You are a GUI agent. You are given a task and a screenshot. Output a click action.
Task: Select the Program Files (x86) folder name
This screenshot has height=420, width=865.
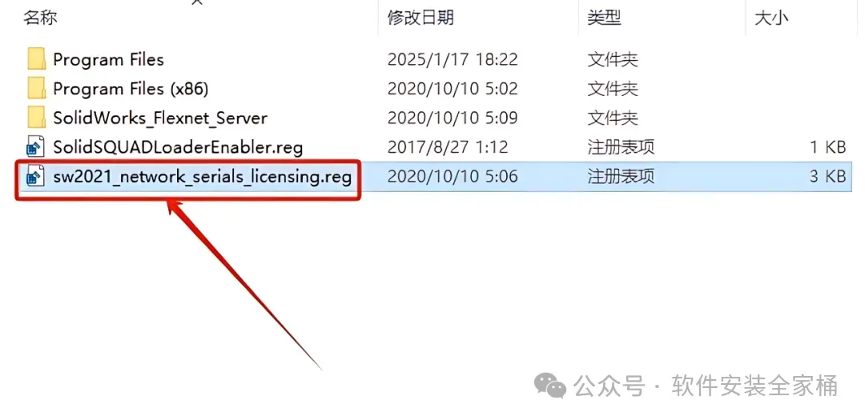[131, 89]
